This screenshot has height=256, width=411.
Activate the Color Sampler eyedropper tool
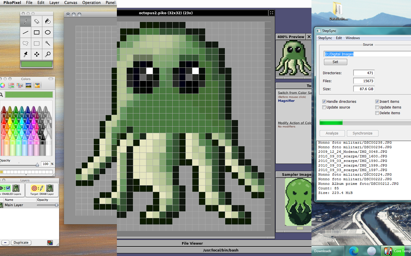point(26,54)
